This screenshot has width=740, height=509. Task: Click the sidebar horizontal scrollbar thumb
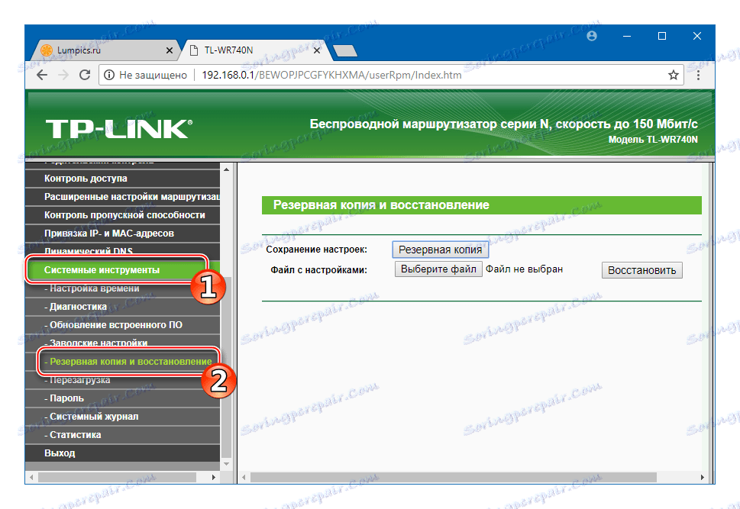click(117, 478)
